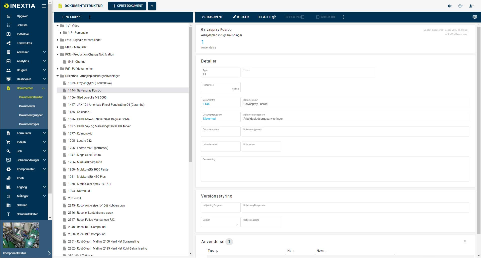
Task: Click the NY GRUPPE button
Action: click(71, 17)
